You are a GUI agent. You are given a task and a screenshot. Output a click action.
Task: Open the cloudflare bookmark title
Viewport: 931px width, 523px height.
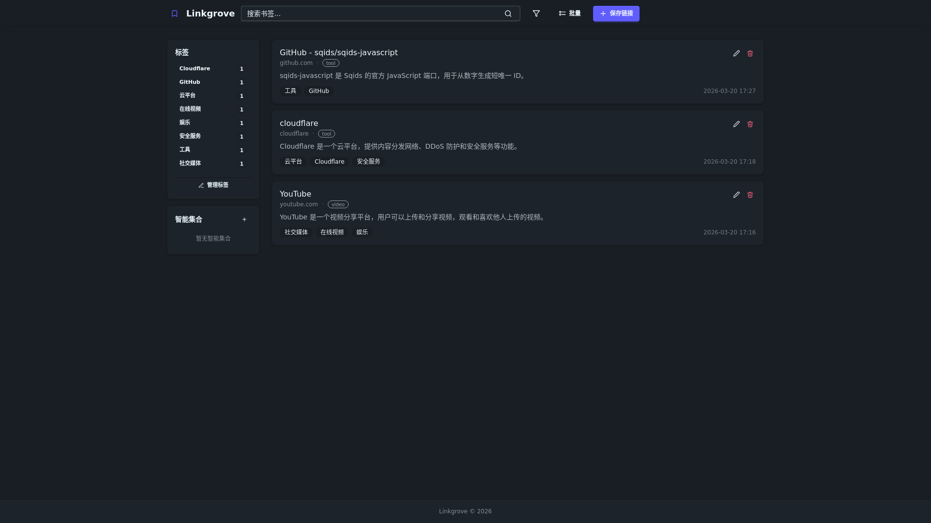pyautogui.click(x=299, y=123)
